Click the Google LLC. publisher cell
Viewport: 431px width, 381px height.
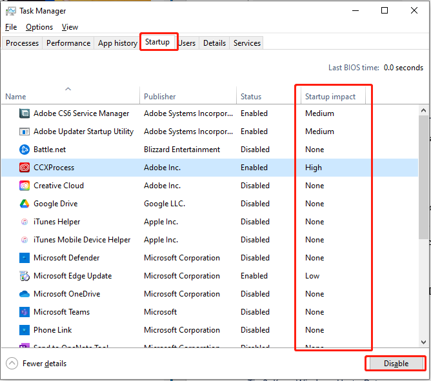click(x=165, y=204)
